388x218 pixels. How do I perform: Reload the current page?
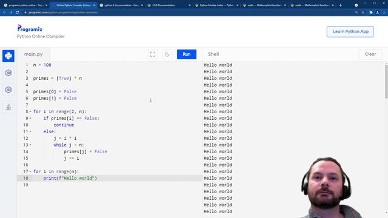[x=18, y=12]
